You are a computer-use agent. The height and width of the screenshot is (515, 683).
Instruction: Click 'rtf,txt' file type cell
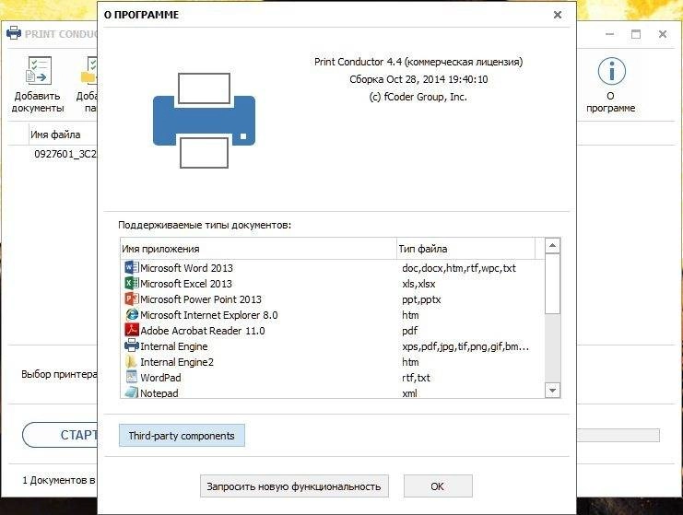[x=416, y=378]
